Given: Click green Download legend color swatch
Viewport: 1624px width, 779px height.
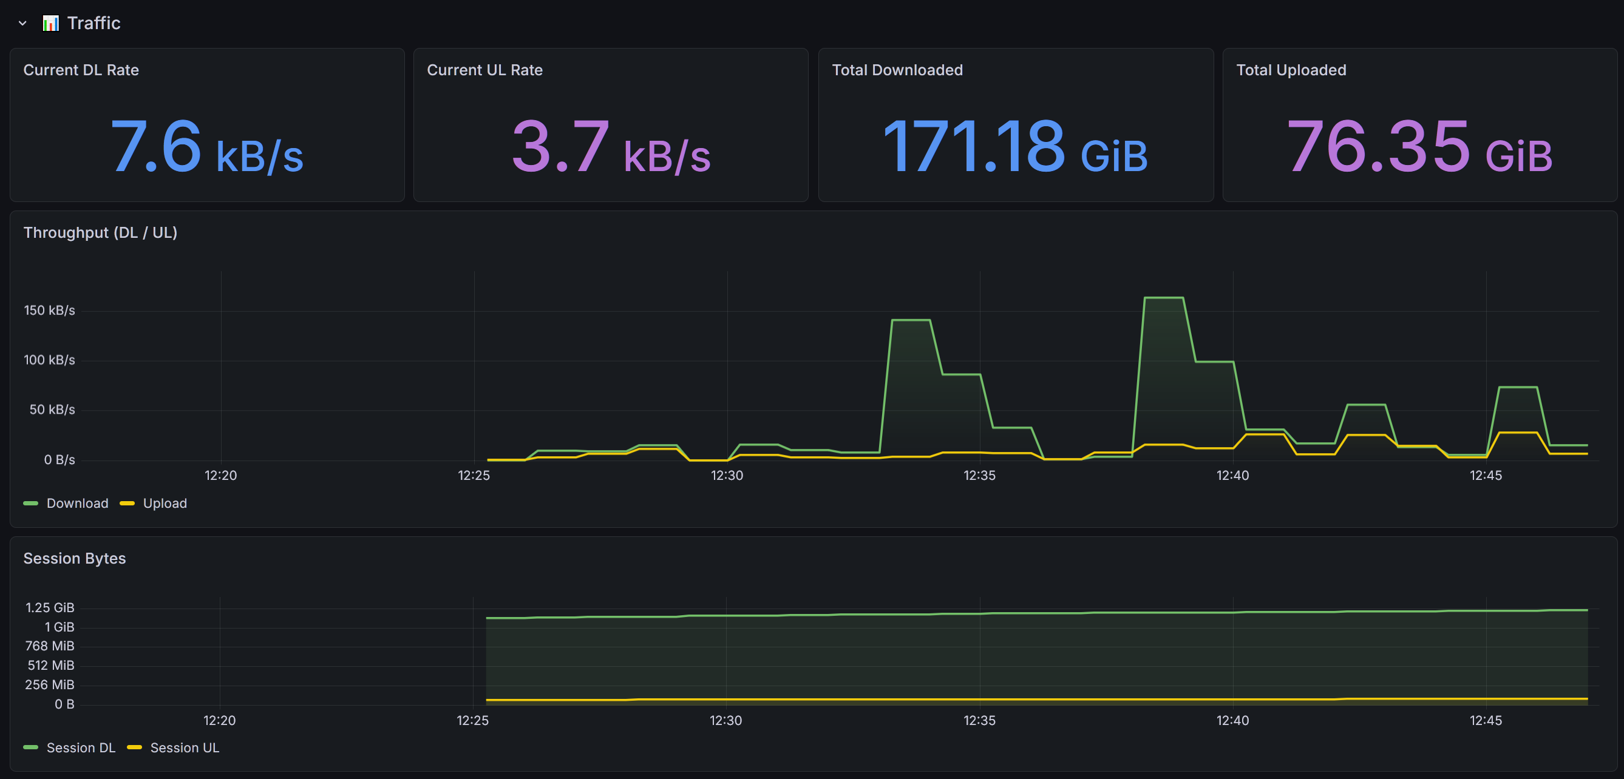Looking at the screenshot, I should 31,503.
